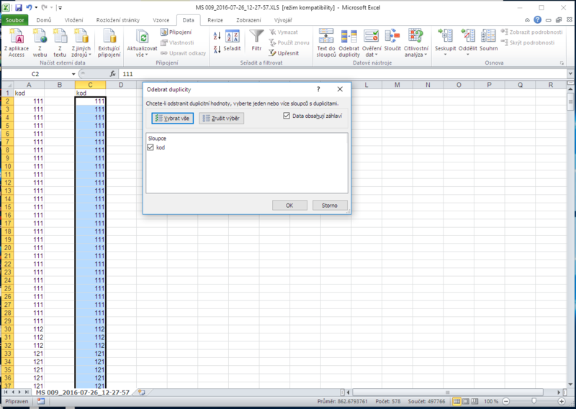Screen dimensions: 576x409
Task: Switch to the Vzorce tab
Action: point(161,20)
